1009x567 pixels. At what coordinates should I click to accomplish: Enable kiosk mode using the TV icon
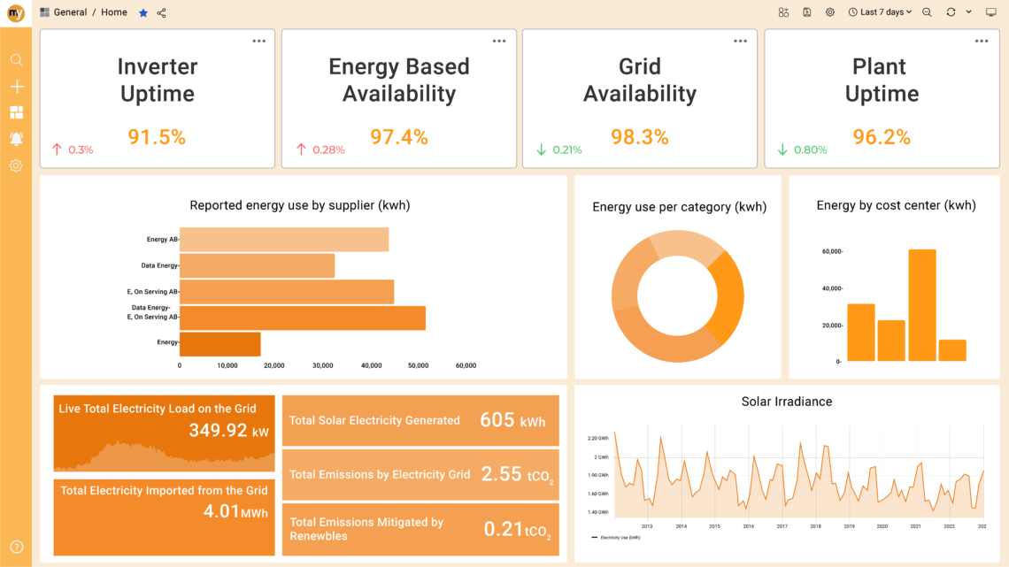coord(992,12)
